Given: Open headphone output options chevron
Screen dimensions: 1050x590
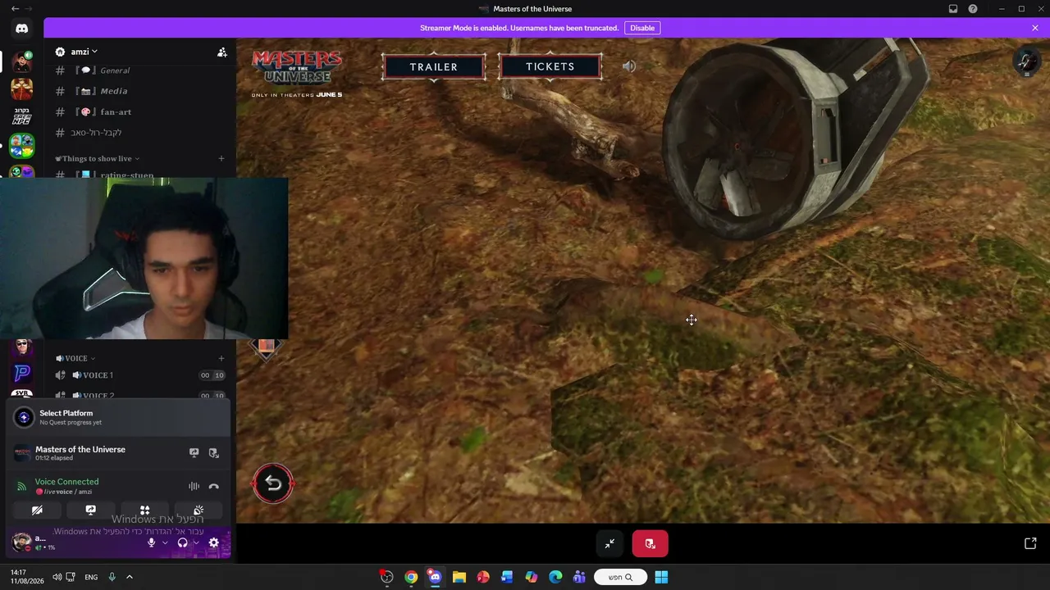Looking at the screenshot, I should tap(196, 542).
